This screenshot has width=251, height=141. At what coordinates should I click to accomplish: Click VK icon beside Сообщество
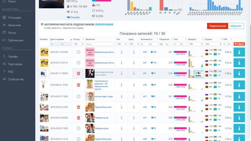4,79
